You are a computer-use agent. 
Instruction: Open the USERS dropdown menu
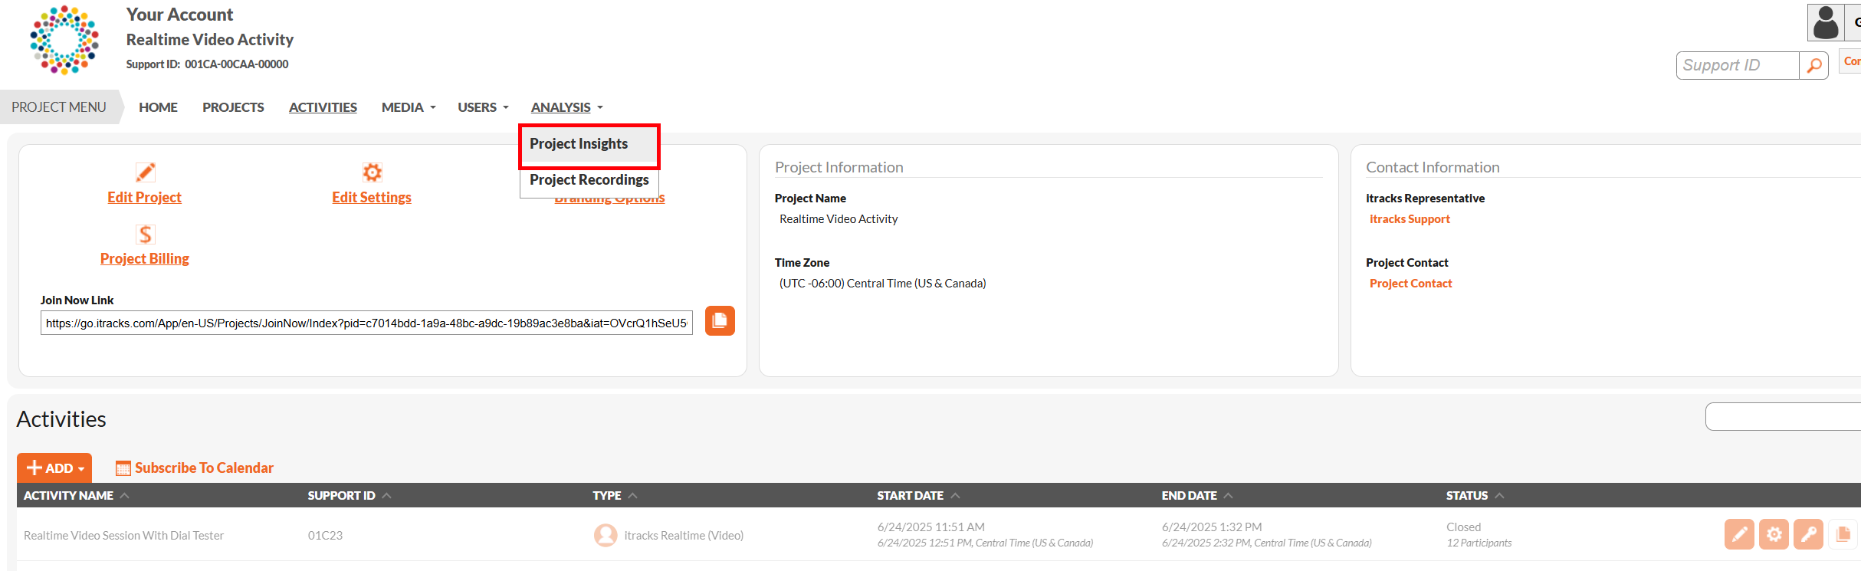[483, 107]
